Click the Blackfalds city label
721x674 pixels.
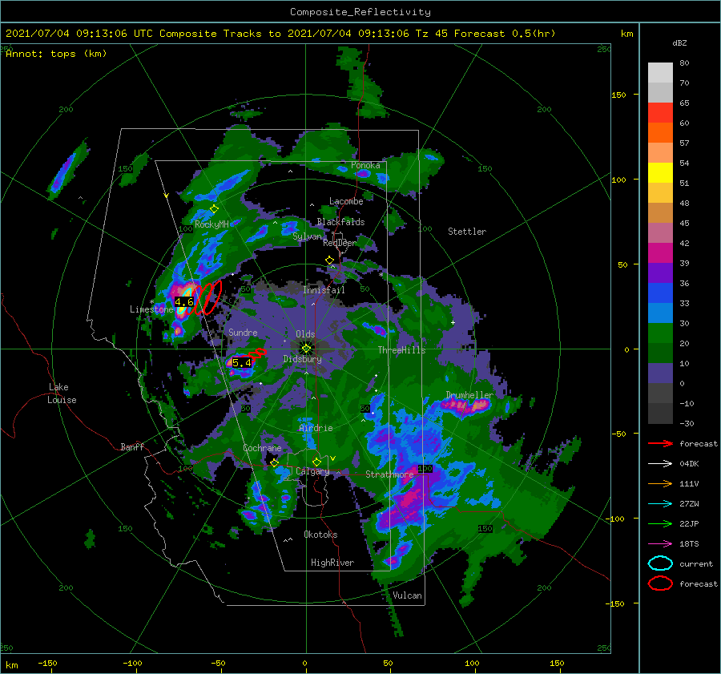(x=340, y=222)
